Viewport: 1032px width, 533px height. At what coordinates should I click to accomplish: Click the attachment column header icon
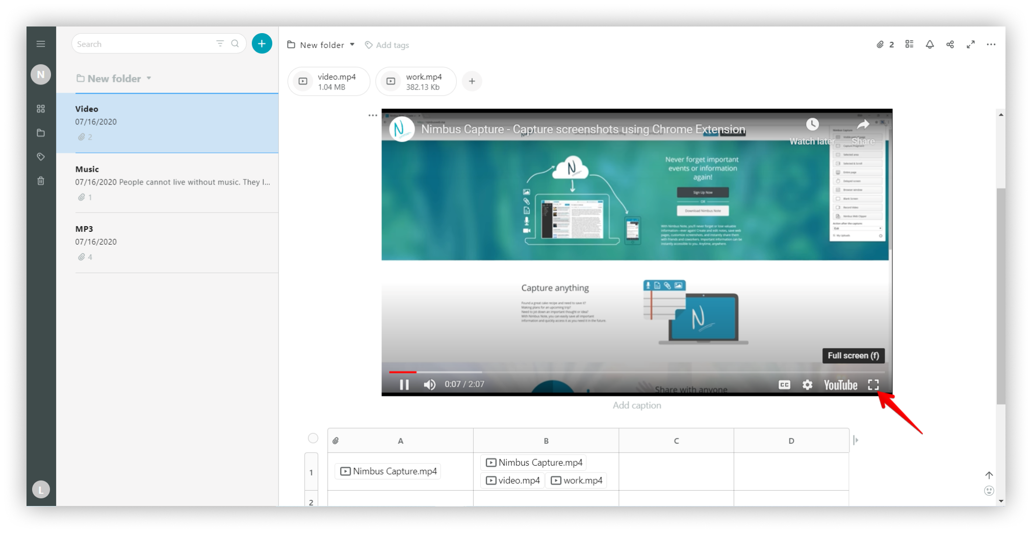(336, 441)
